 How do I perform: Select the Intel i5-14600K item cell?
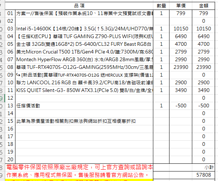tap(84, 29)
